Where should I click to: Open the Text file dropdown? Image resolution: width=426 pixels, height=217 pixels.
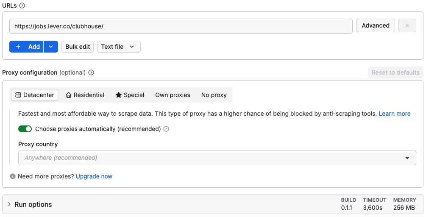[119, 47]
